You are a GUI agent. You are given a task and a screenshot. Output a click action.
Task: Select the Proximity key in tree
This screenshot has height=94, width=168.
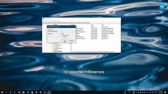pyautogui.click(x=56, y=47)
